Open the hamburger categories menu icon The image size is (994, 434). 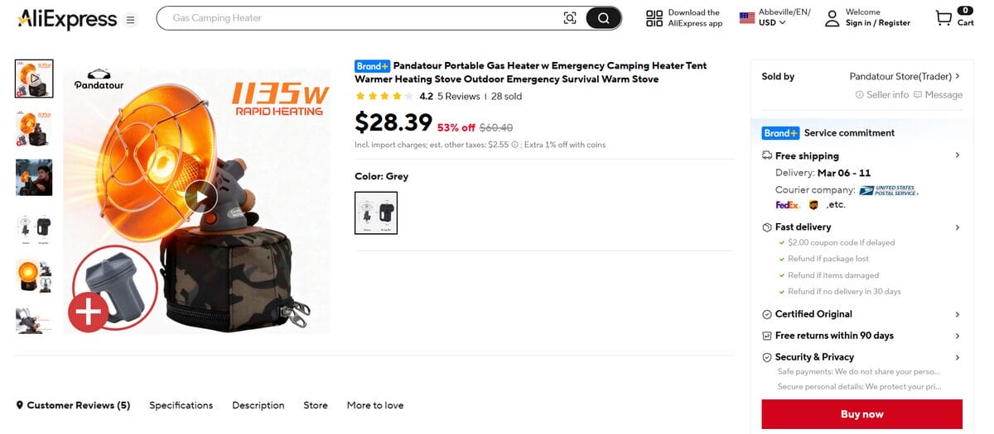130,20
